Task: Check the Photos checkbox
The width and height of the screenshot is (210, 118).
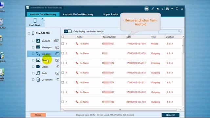Action: [33, 60]
